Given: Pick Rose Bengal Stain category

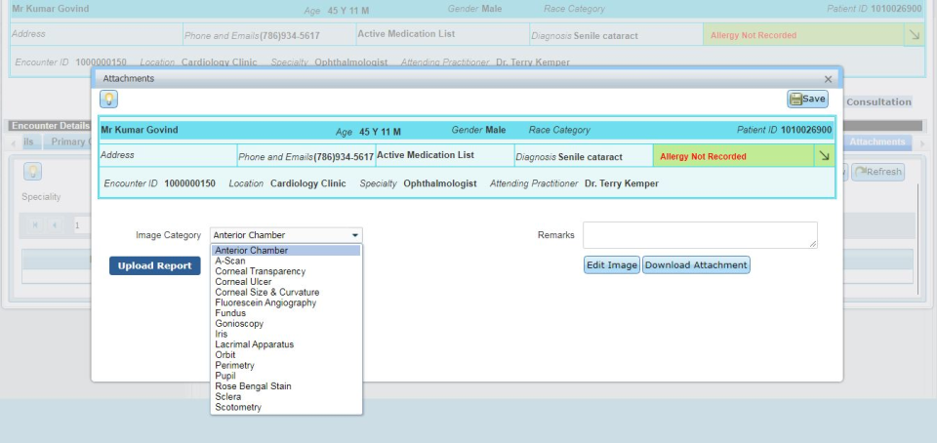Looking at the screenshot, I should tap(286, 386).
